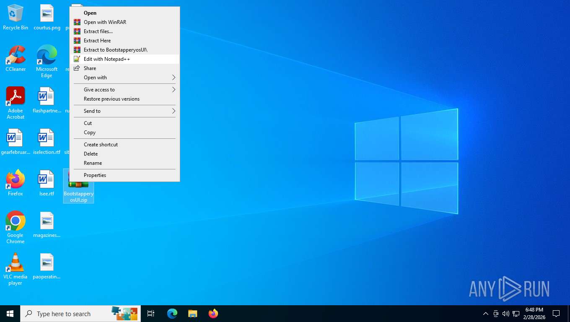Select the paoperatin... image file icon
The height and width of the screenshot is (322, 570).
[x=47, y=266]
